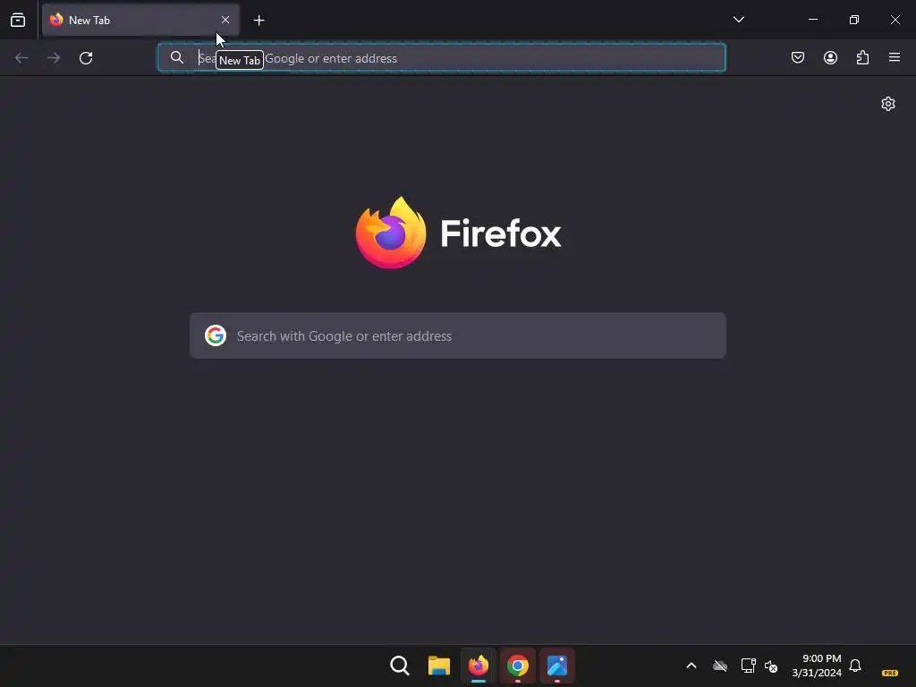Focus the top address bar field
Viewport: 916px width, 687px height.
pos(442,58)
